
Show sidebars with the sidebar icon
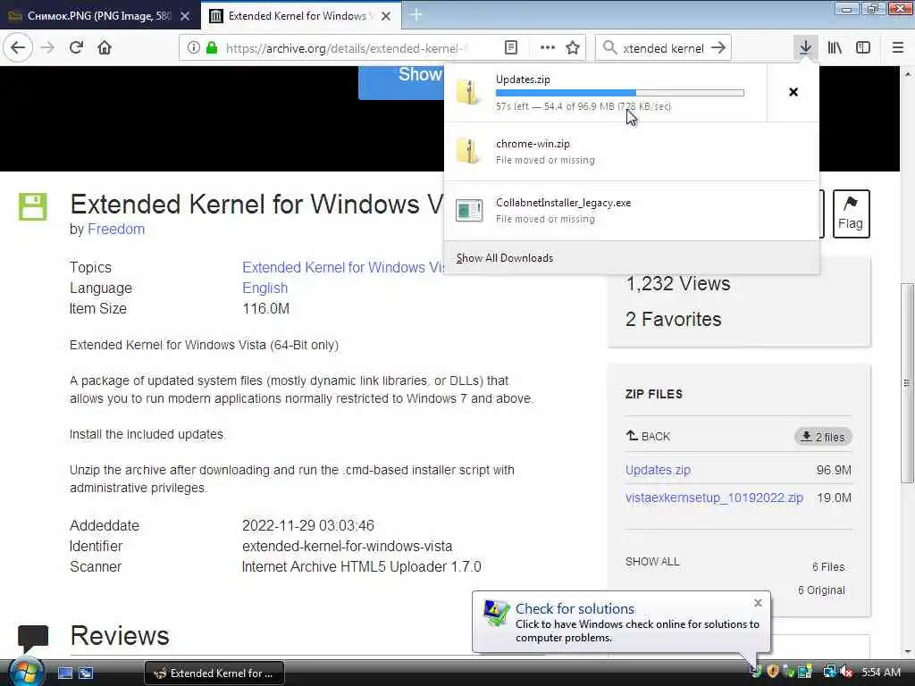[863, 48]
